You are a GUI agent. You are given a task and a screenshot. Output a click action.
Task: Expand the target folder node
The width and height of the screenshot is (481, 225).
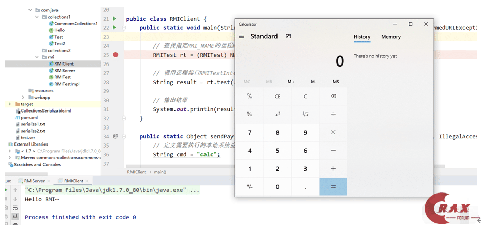10,104
